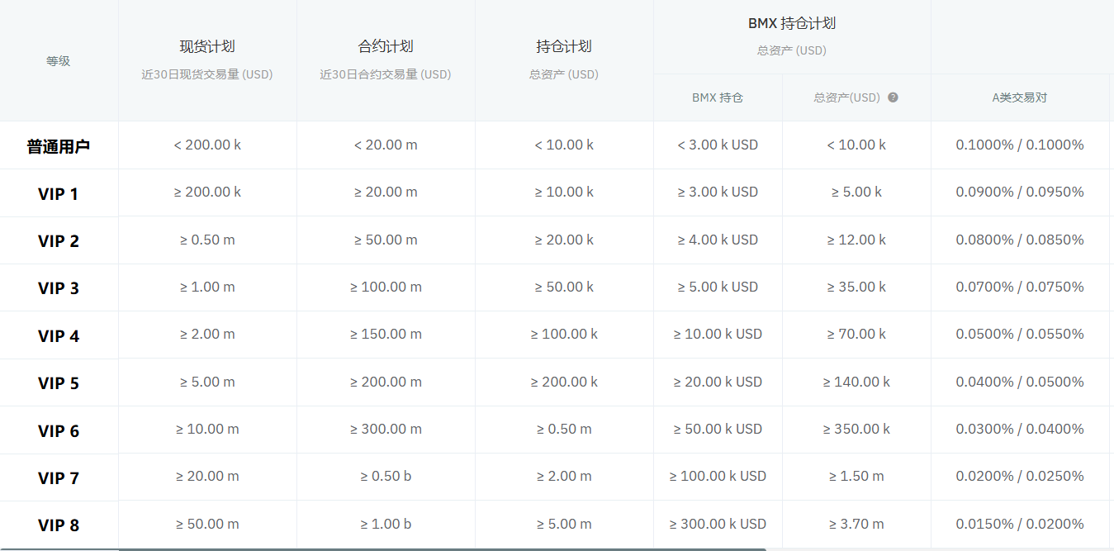The height and width of the screenshot is (551, 1114).
Task: Click the 等级 header cell
Action: point(59,61)
